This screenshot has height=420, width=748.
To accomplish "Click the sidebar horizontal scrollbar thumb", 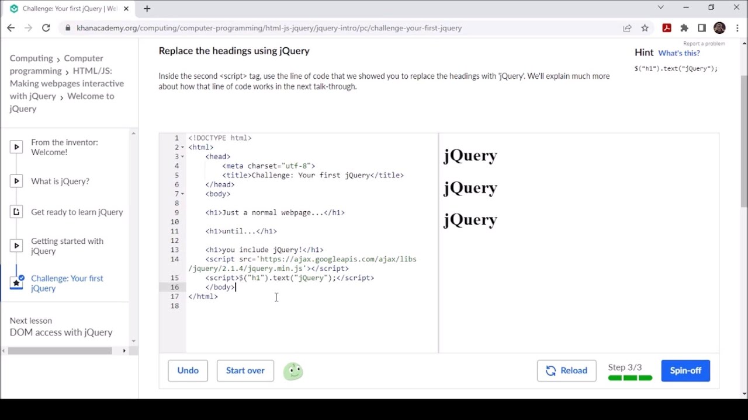I will (x=60, y=351).
